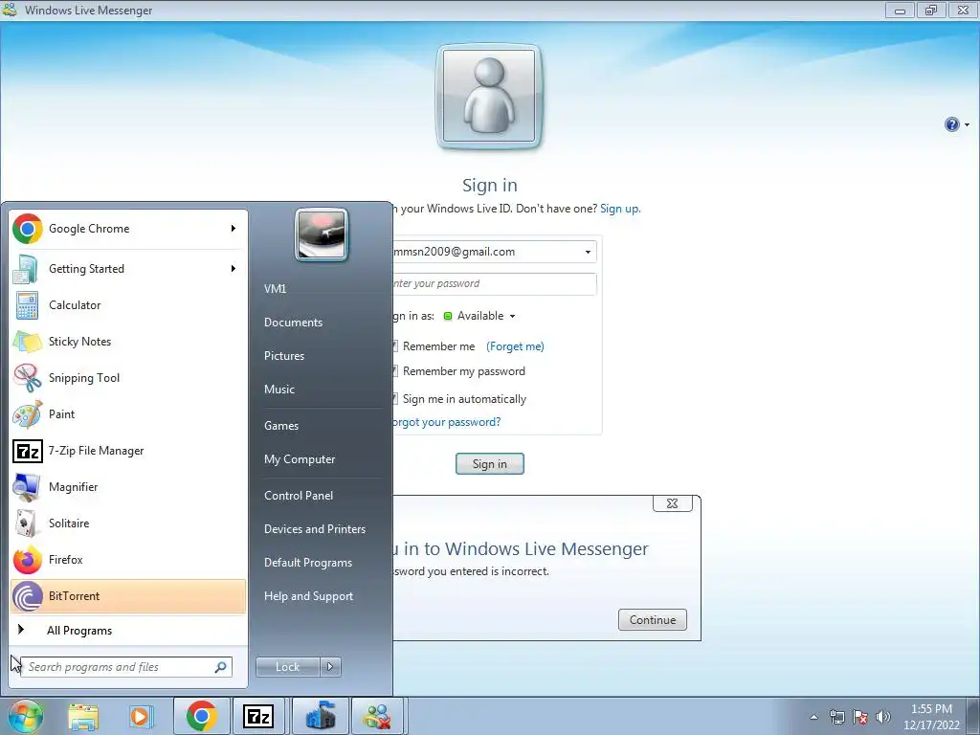Open Windows Explorer on the taskbar
The image size is (980, 735).
(x=83, y=716)
